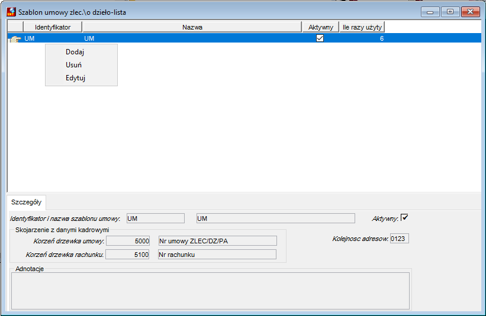The height and width of the screenshot is (316, 486).
Task: Maximize the Szablon umowy window
Action: (x=450, y=12)
